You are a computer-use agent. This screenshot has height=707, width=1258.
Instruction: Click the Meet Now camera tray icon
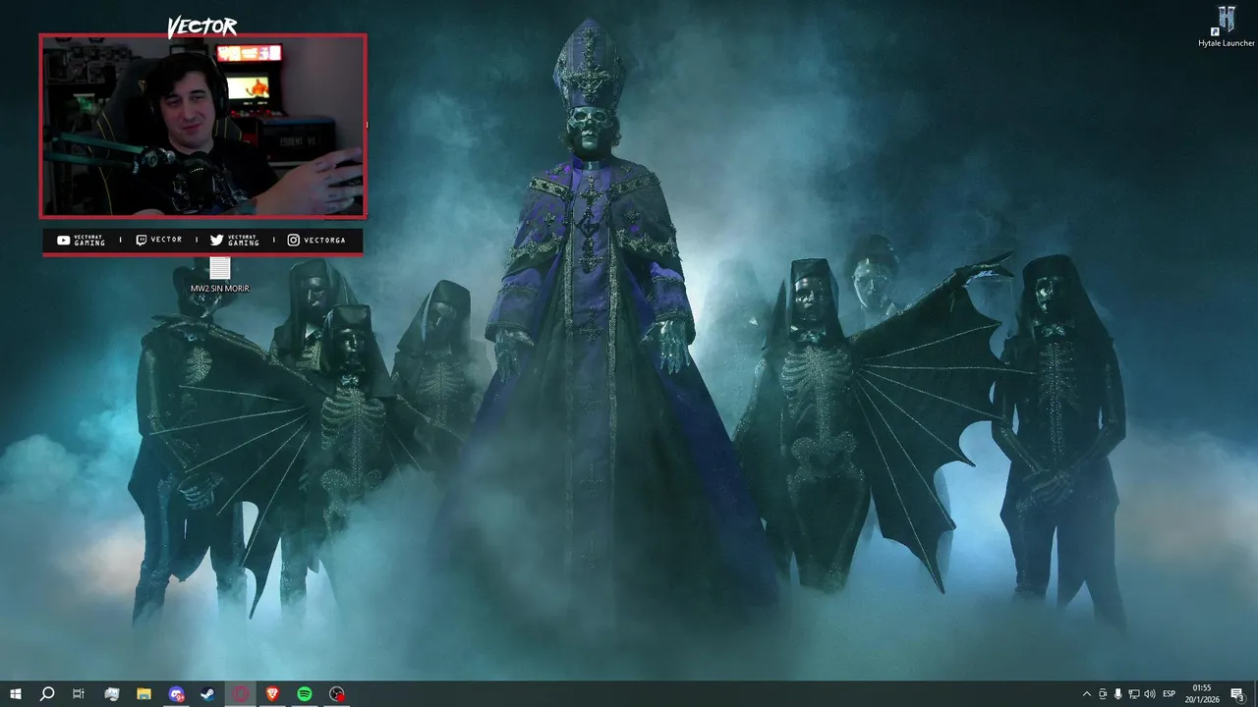pos(1103,694)
